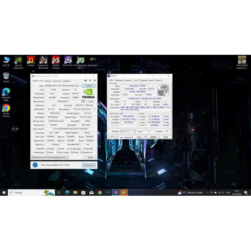Open the GPU-Z hamburger menu

(x=95, y=80)
